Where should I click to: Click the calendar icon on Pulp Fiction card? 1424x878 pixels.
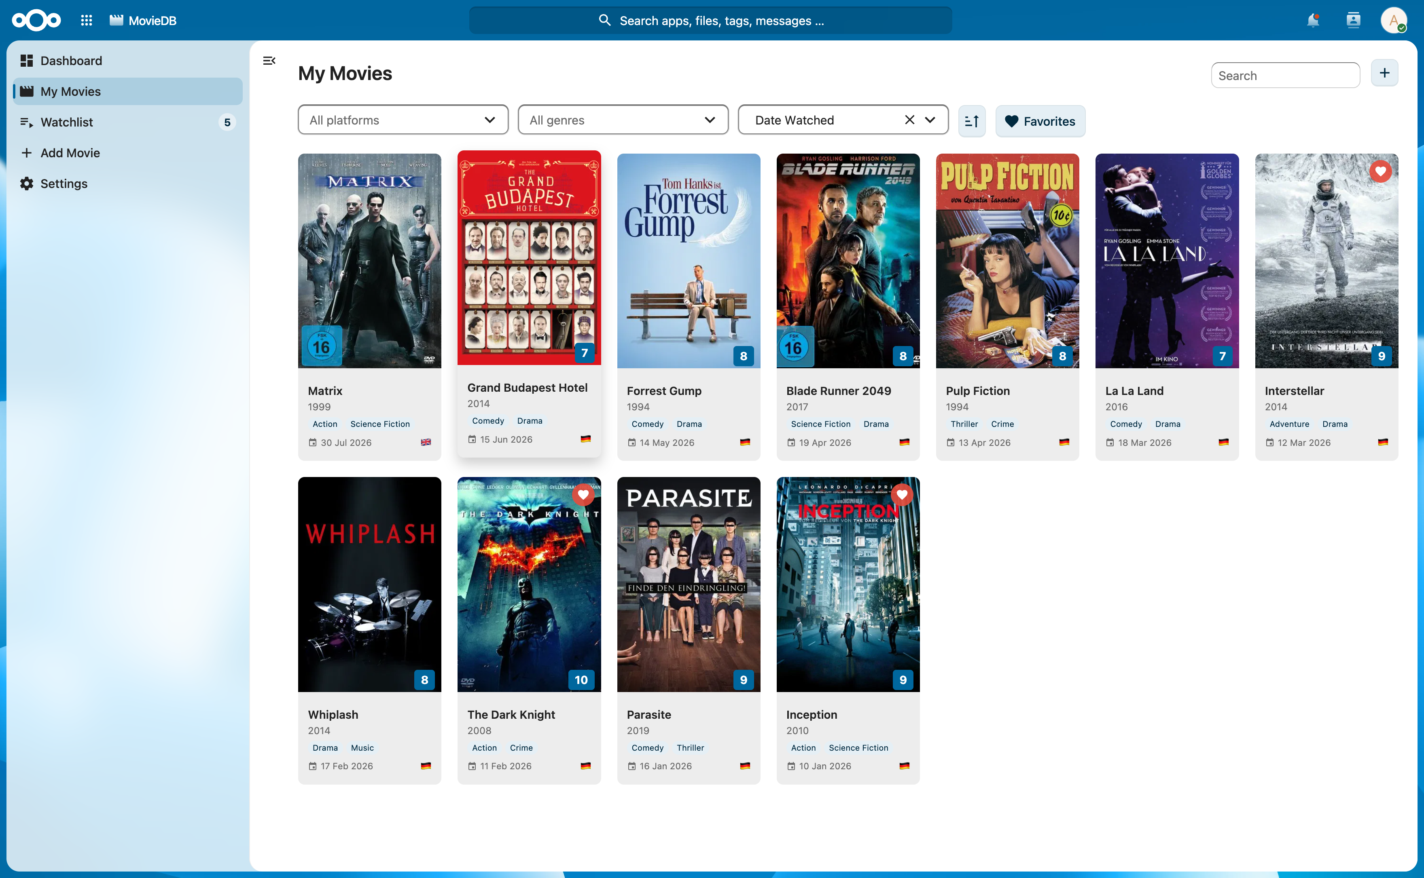[x=951, y=443]
